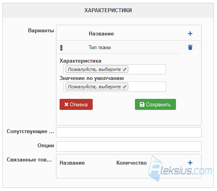Click the Связанные тов... label
The height and width of the screenshot is (191, 217).
pyautogui.click(x=29, y=159)
